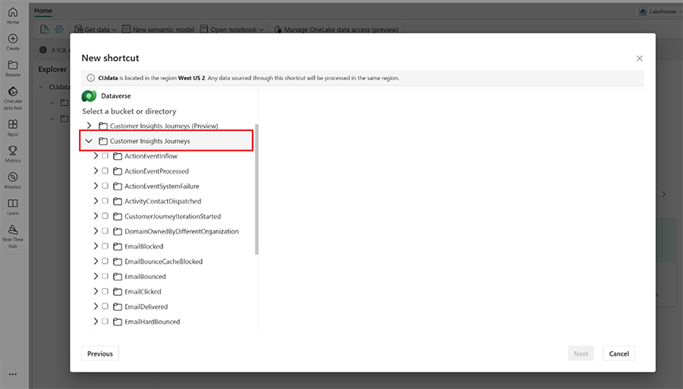Expand the EmailHardBounced folder

click(x=96, y=322)
